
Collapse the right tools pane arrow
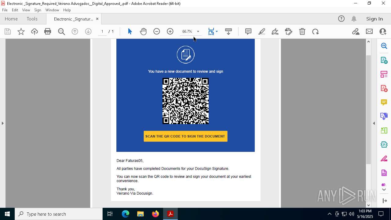click(374, 123)
